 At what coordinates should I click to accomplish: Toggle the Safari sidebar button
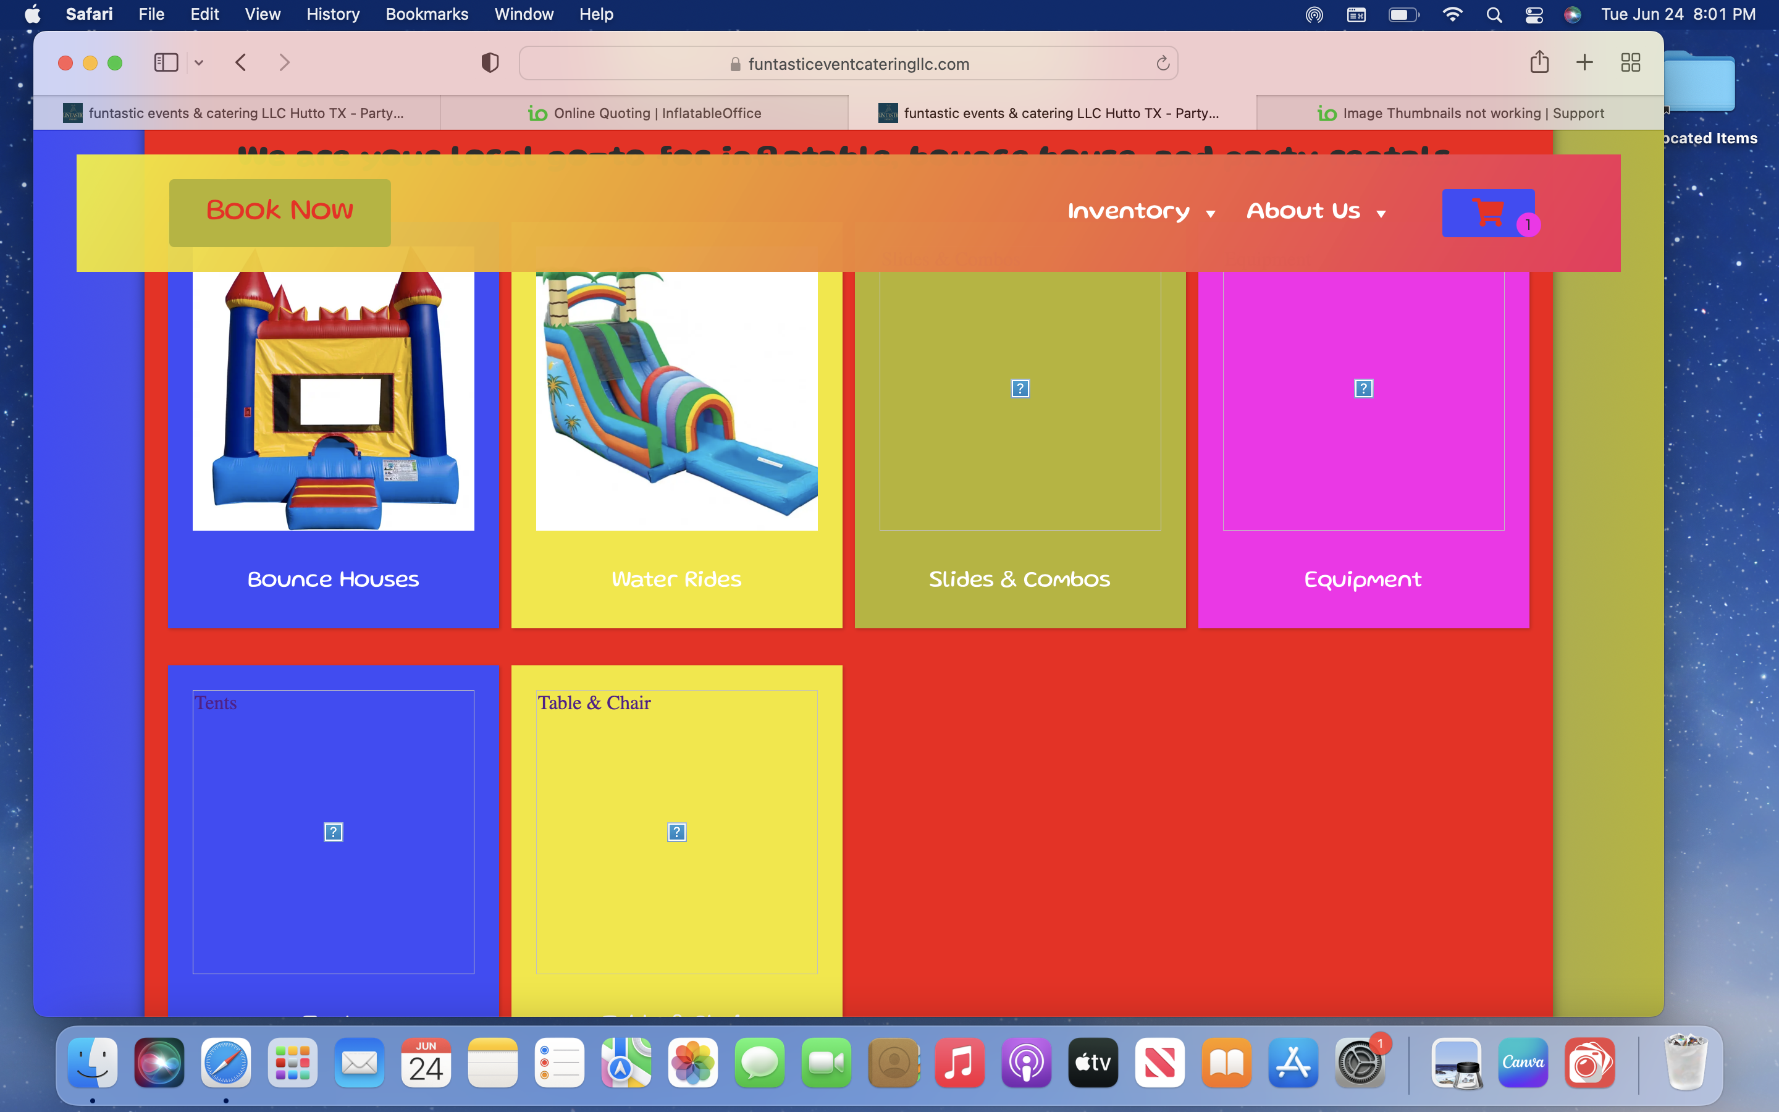tap(166, 62)
